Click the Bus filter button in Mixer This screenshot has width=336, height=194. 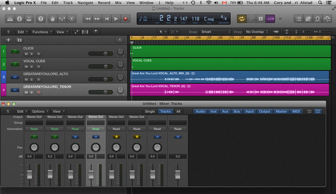(236, 111)
